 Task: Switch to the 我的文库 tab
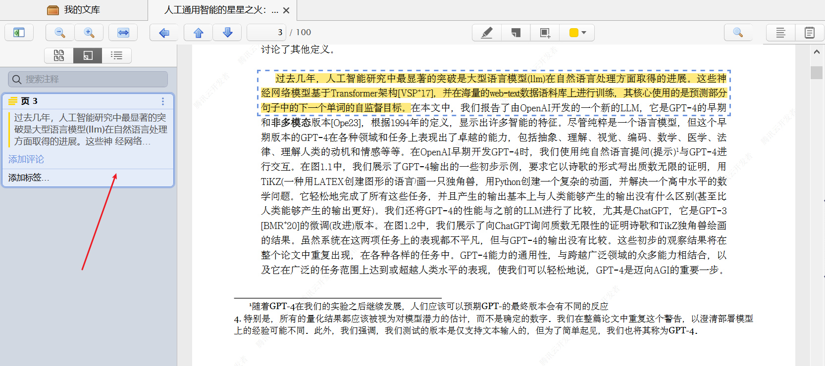coord(74,10)
